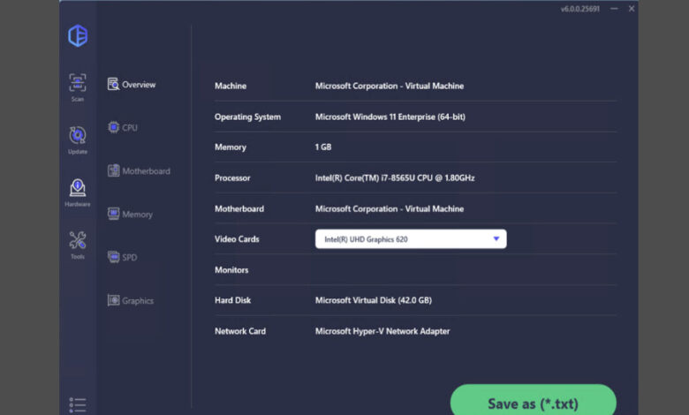This screenshot has height=415, width=689.
Task: Click the SPD chip icon
Action: (x=113, y=257)
